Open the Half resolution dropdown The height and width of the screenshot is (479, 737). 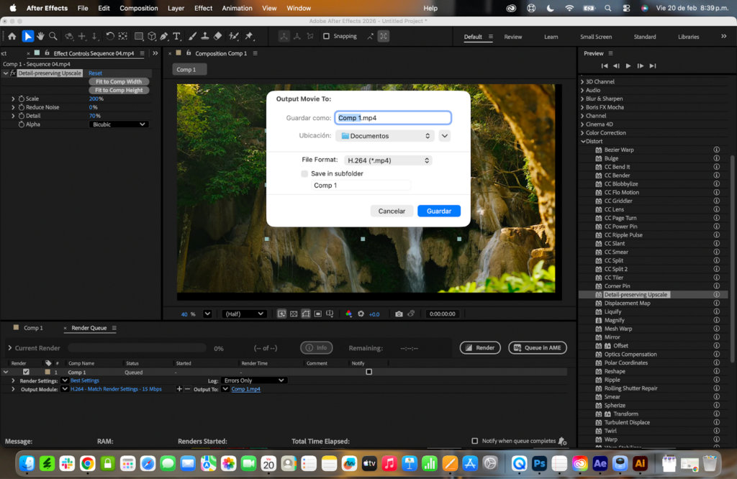[x=243, y=314]
